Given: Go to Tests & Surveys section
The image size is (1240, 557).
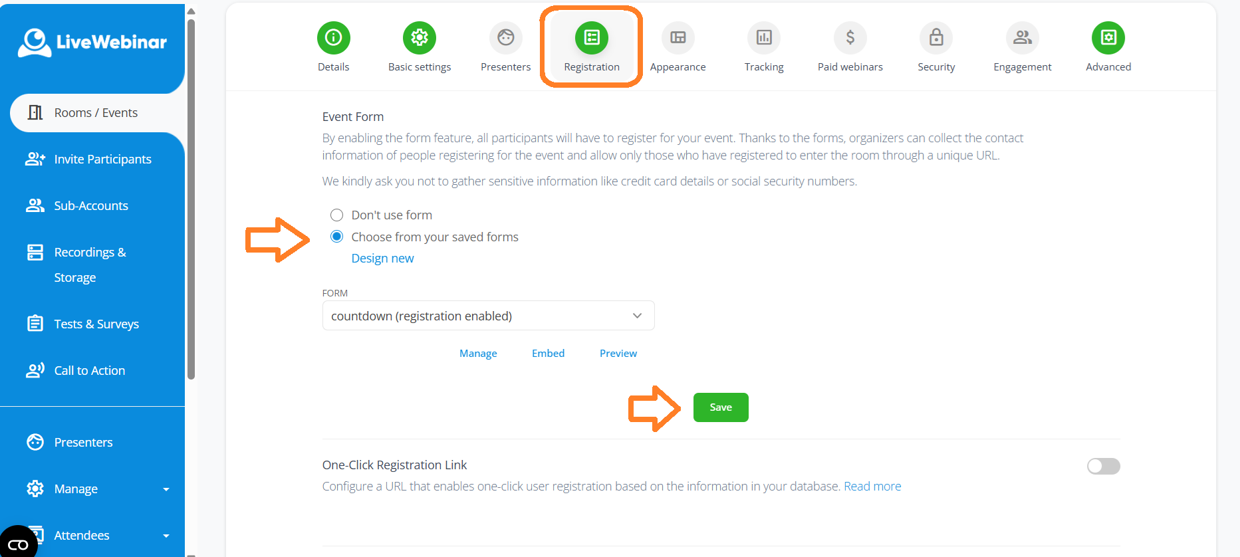Looking at the screenshot, I should (x=96, y=324).
